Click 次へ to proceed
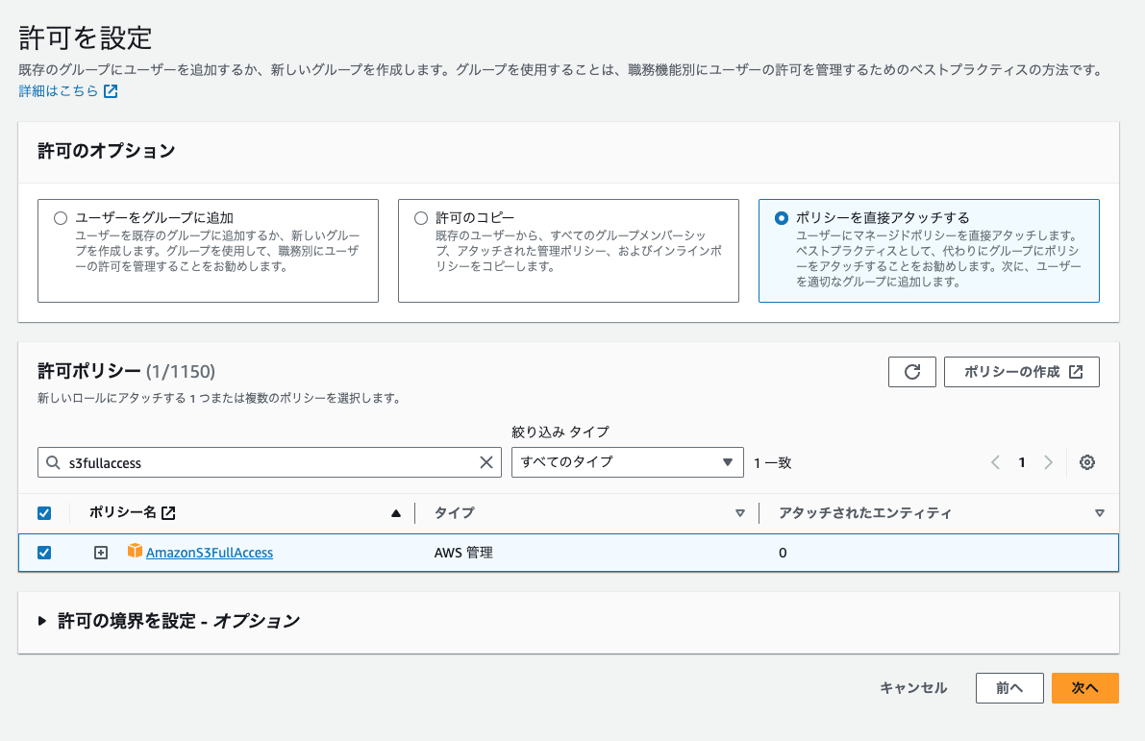This screenshot has width=1145, height=741. [x=1084, y=688]
